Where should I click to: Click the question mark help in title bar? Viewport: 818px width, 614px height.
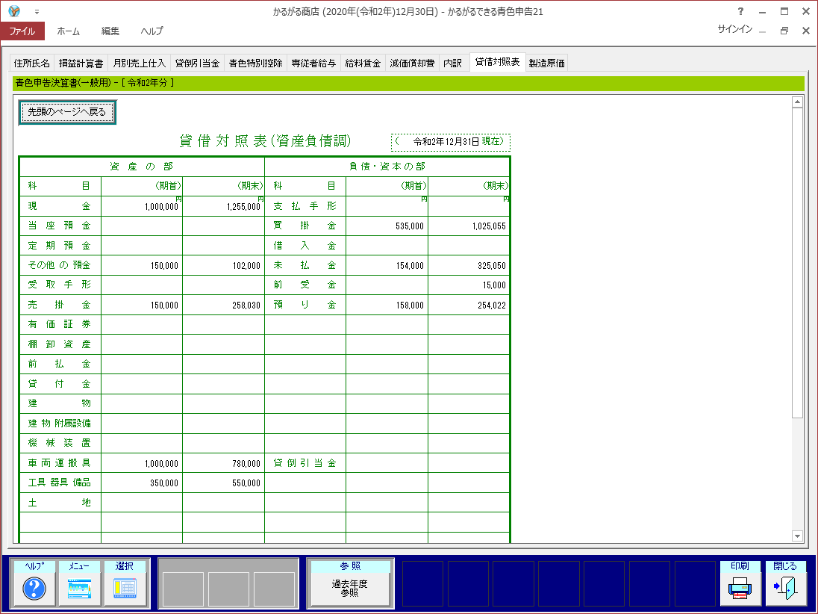click(x=740, y=11)
